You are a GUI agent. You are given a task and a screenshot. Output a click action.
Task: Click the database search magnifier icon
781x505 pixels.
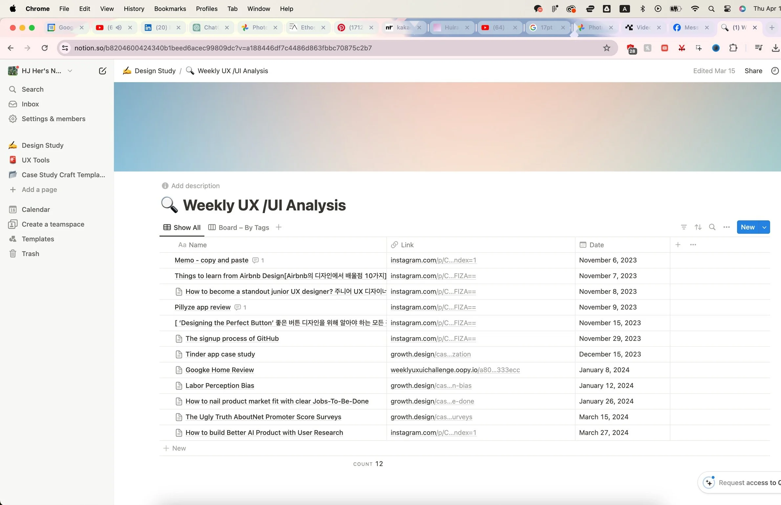tap(712, 227)
